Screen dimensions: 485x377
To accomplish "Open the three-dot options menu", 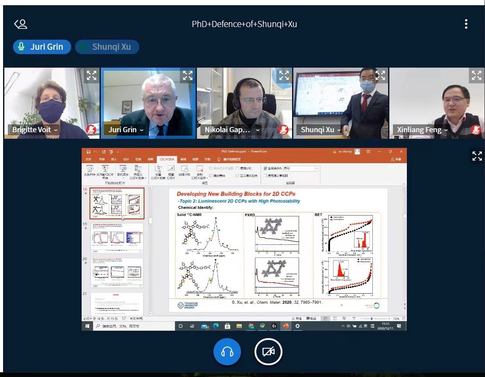I will 466,24.
